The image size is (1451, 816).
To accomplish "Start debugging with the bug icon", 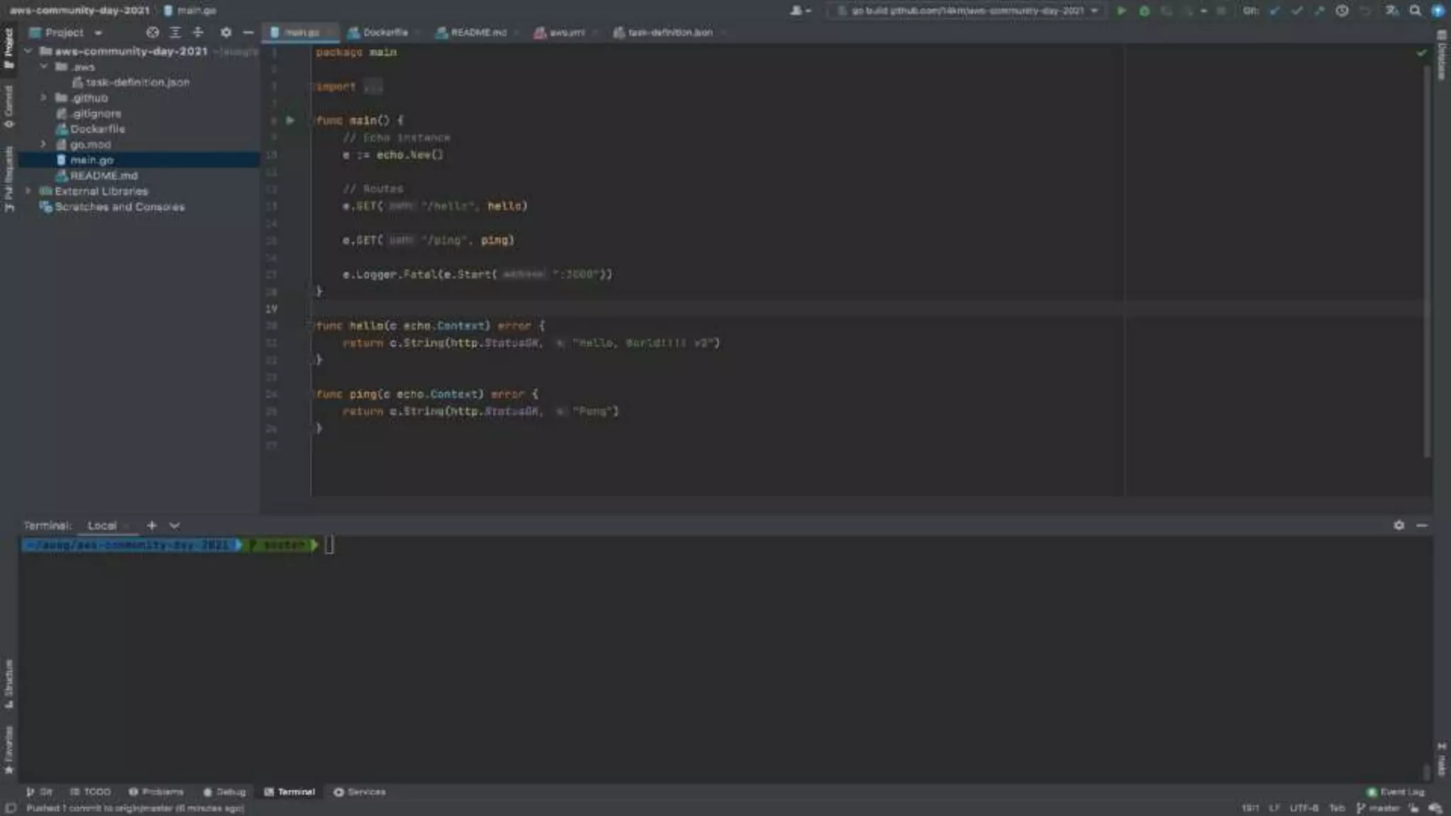I will (x=1144, y=11).
